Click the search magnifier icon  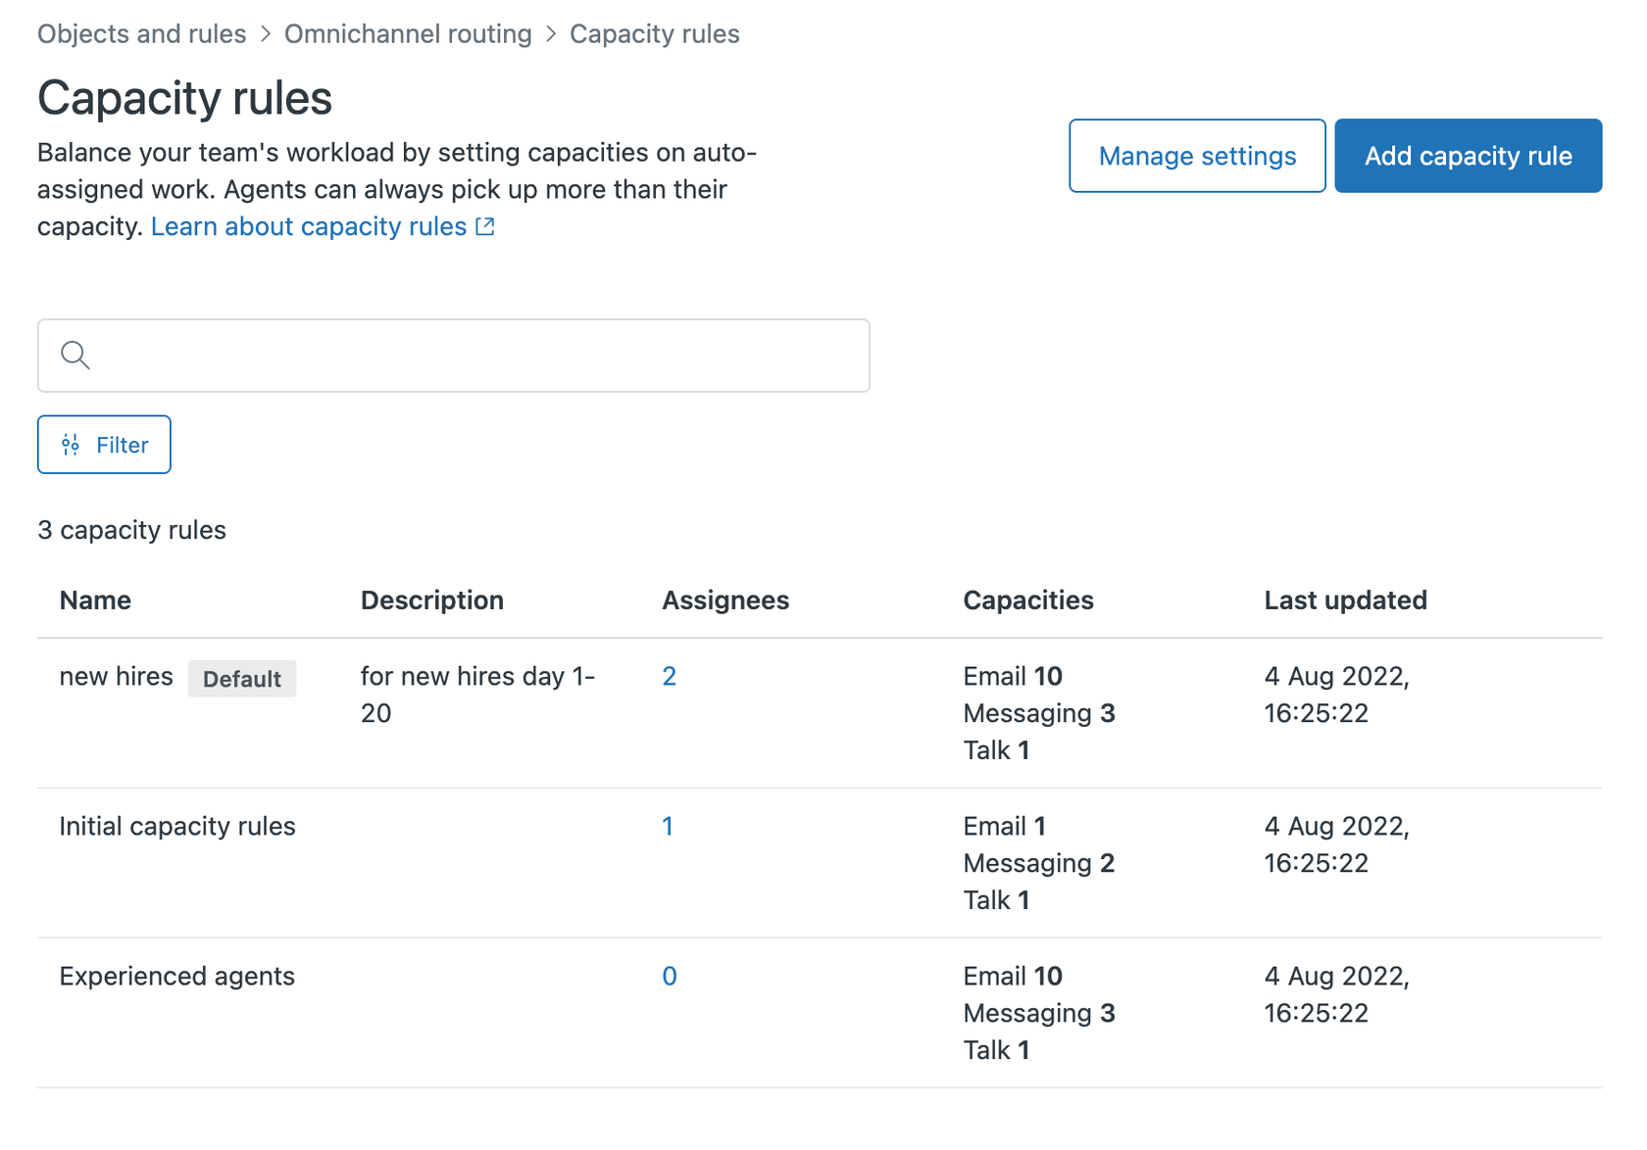(75, 356)
